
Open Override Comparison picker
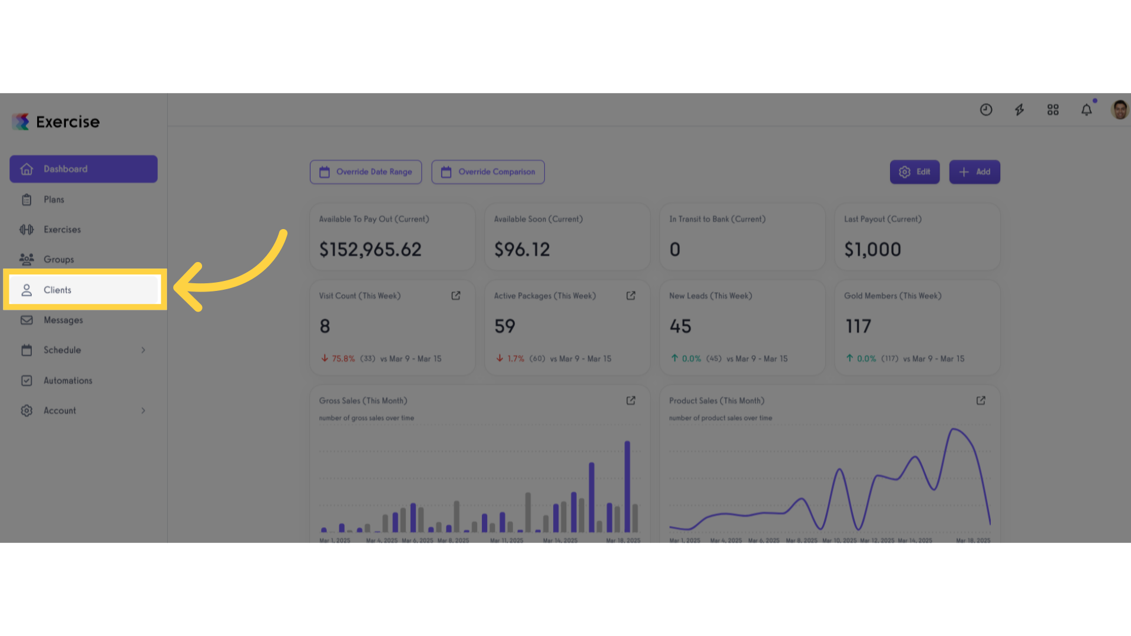click(x=488, y=172)
